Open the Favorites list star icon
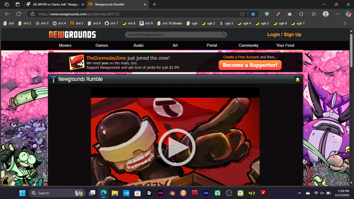This screenshot has height=199, width=354. pyautogui.click(x=314, y=14)
